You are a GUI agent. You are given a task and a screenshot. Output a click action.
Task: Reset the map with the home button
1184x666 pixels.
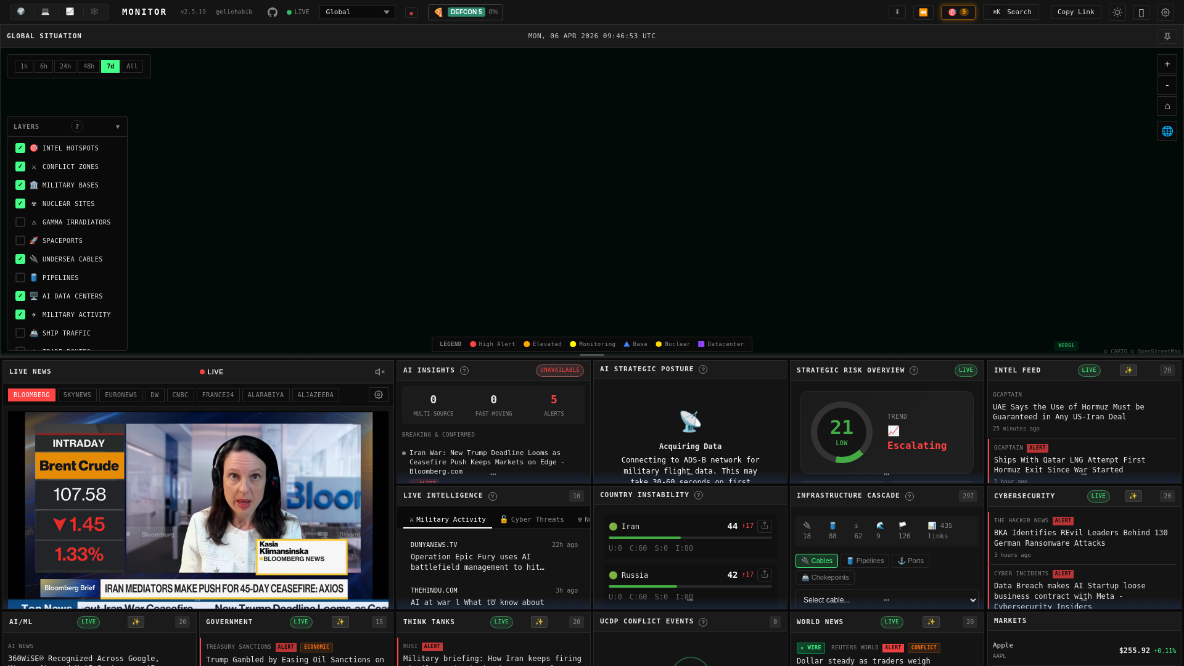click(x=1167, y=106)
